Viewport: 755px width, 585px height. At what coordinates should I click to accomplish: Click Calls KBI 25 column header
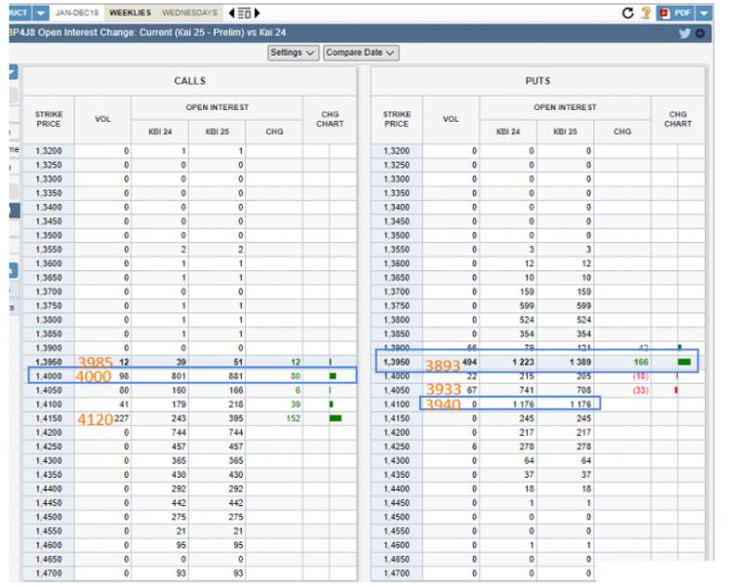(218, 132)
